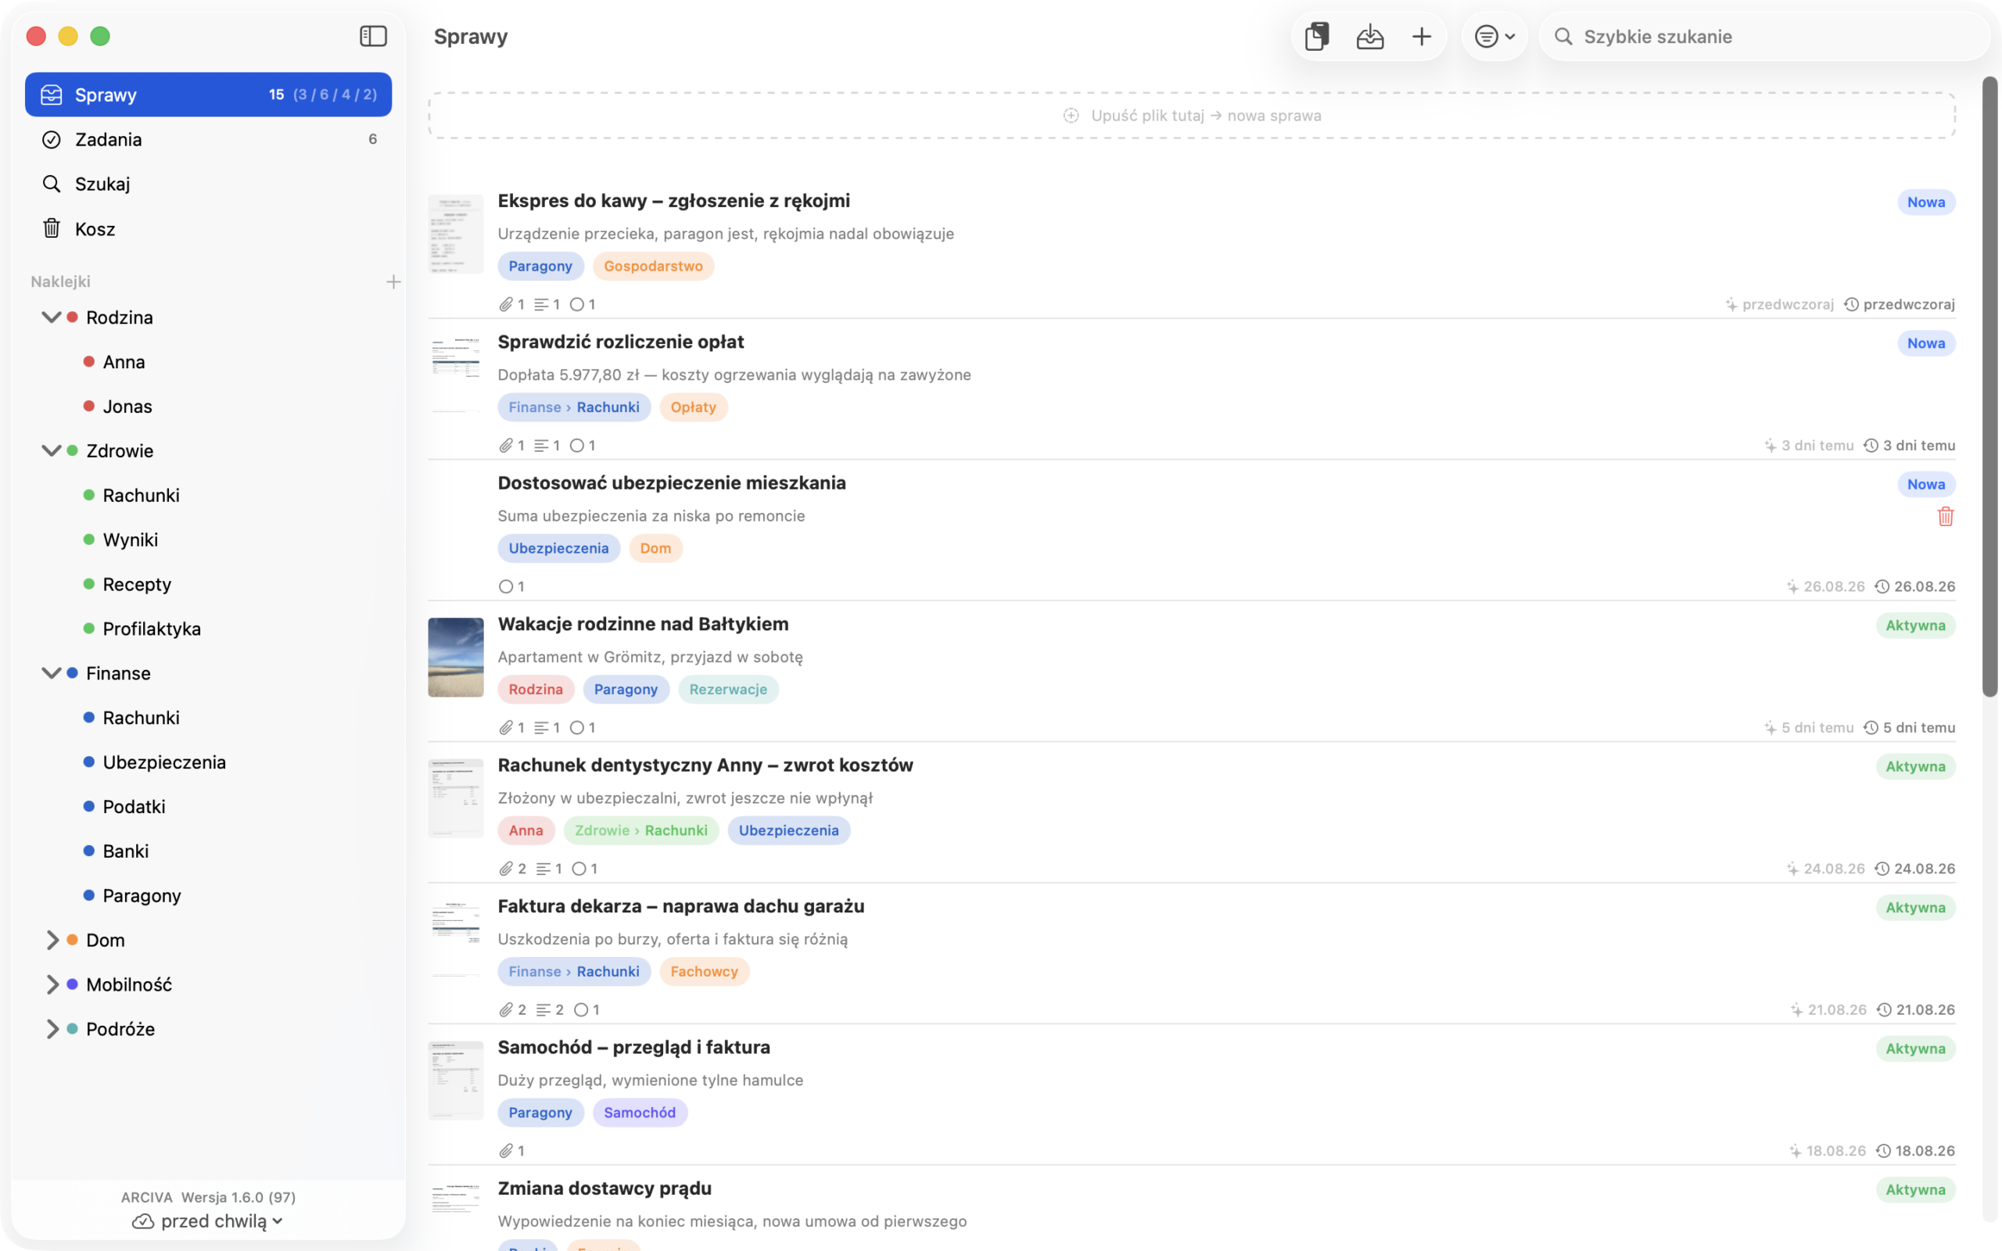Open the Sprawy sidebar section

pos(209,95)
